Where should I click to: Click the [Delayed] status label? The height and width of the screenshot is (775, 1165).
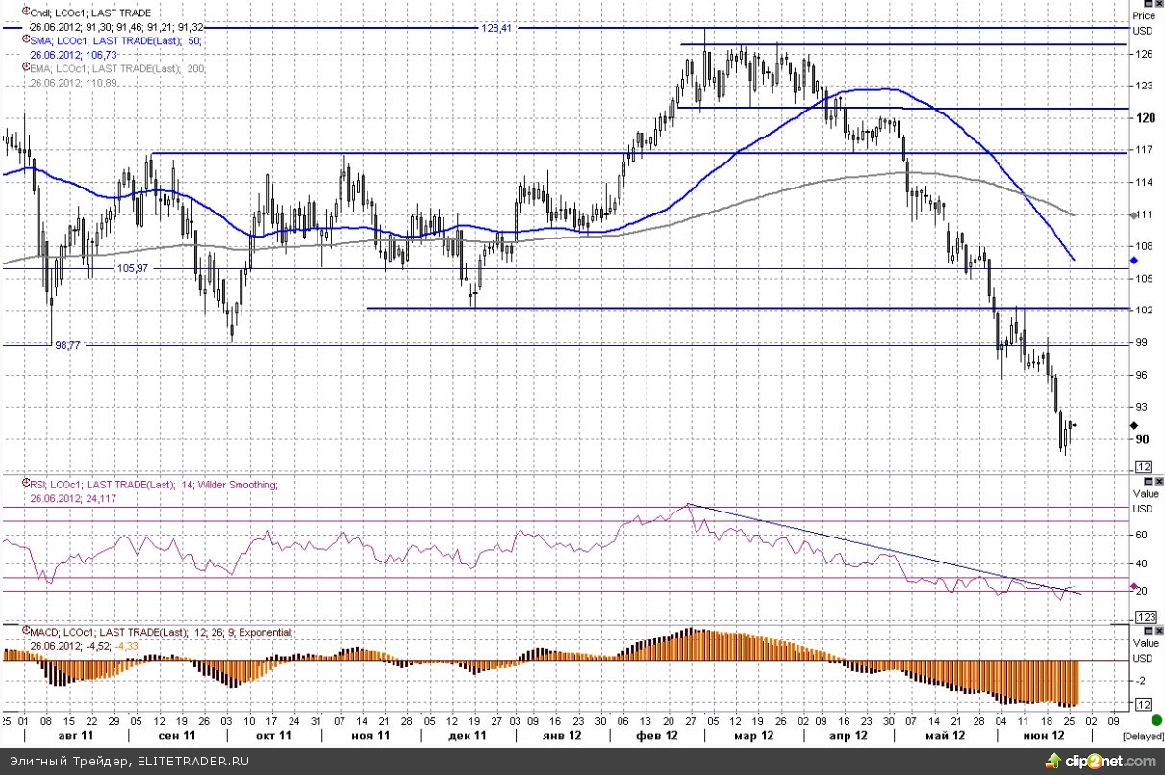click(1142, 736)
